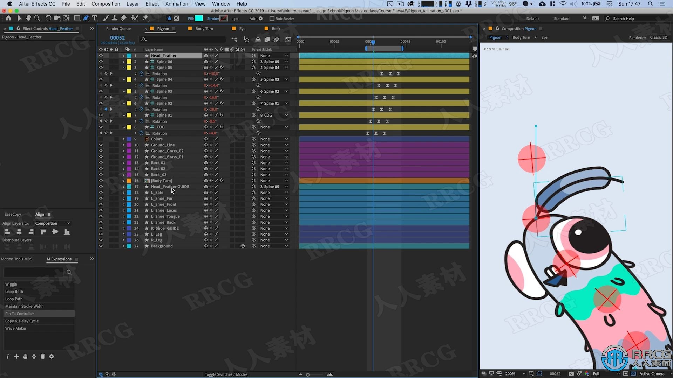Viewport: 673px width, 378px height.
Task: Open Align Layers to Composition dropdown
Action: pos(52,223)
